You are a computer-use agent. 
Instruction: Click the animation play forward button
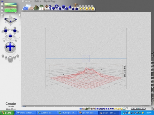click(x=141, y=109)
